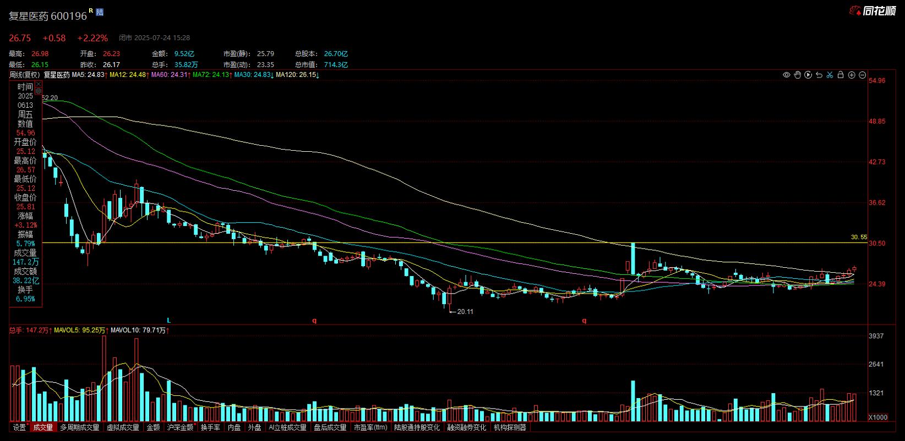Viewport: 905px width, 441px height.
Task: Switch to 多周期成交量 tab
Action: (80, 427)
